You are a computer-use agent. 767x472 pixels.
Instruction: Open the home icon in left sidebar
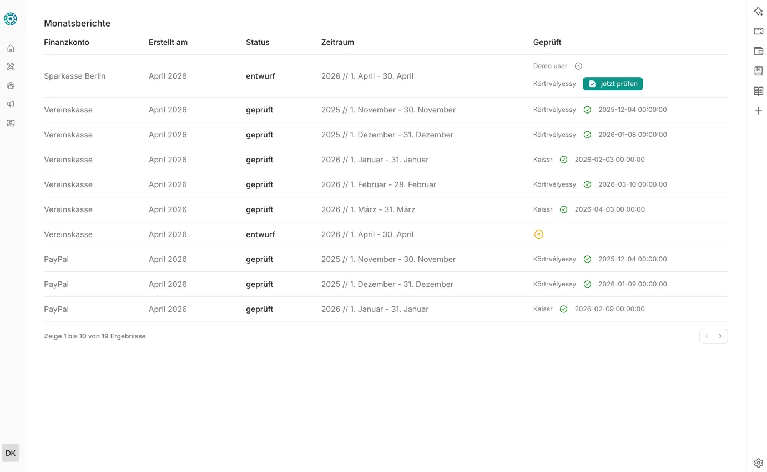tap(11, 48)
